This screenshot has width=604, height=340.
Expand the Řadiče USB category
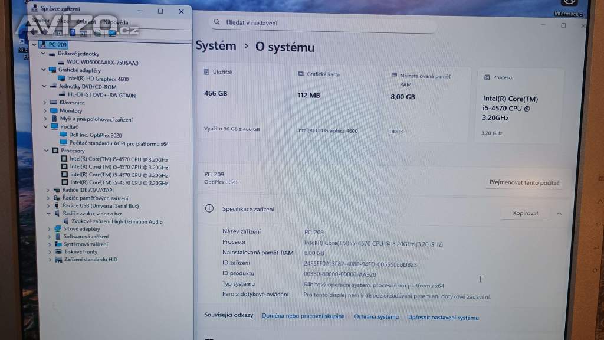pyautogui.click(x=48, y=206)
